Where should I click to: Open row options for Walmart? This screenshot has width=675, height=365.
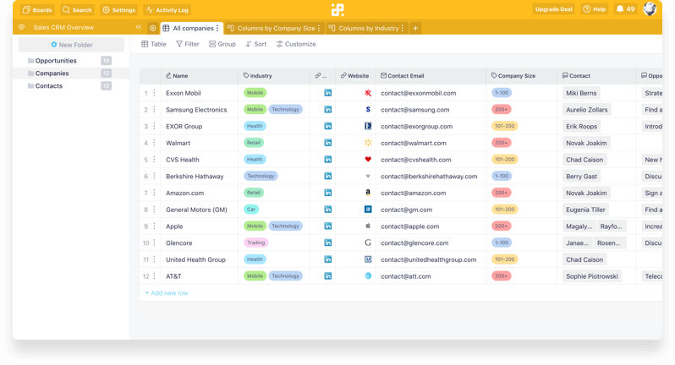point(154,143)
